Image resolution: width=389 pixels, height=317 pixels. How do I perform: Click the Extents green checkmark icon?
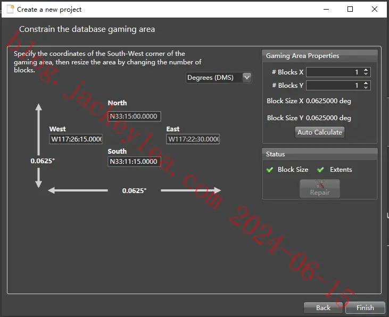[320, 170]
